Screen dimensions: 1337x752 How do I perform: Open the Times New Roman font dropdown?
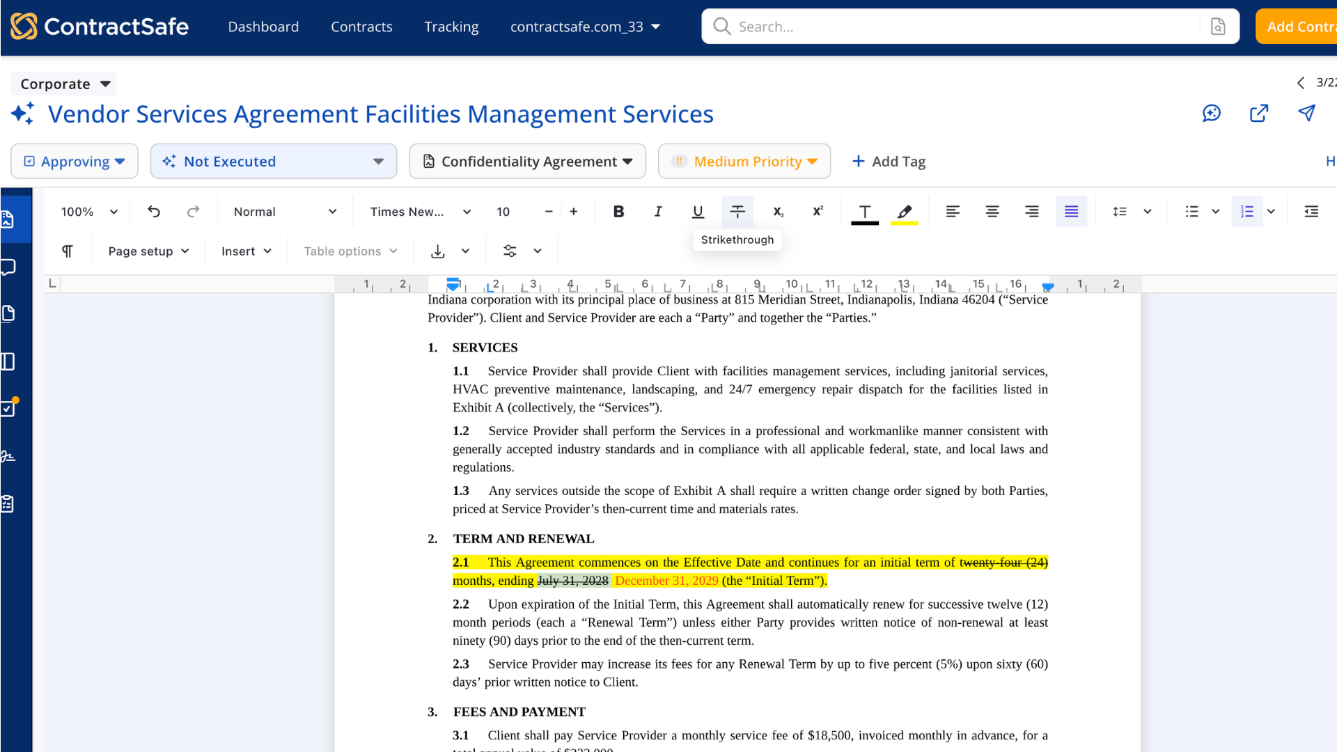tap(421, 212)
